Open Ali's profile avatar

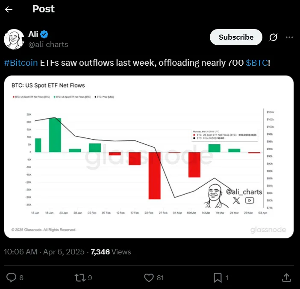[x=13, y=39]
